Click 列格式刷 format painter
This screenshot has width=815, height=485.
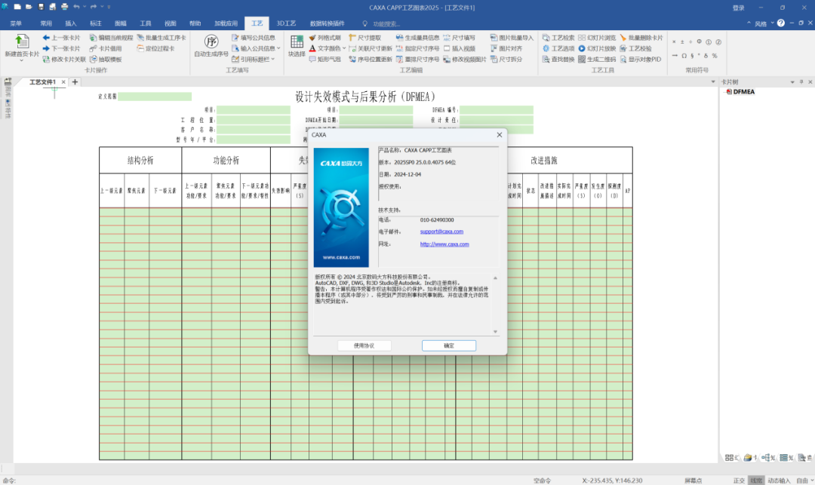click(x=324, y=38)
